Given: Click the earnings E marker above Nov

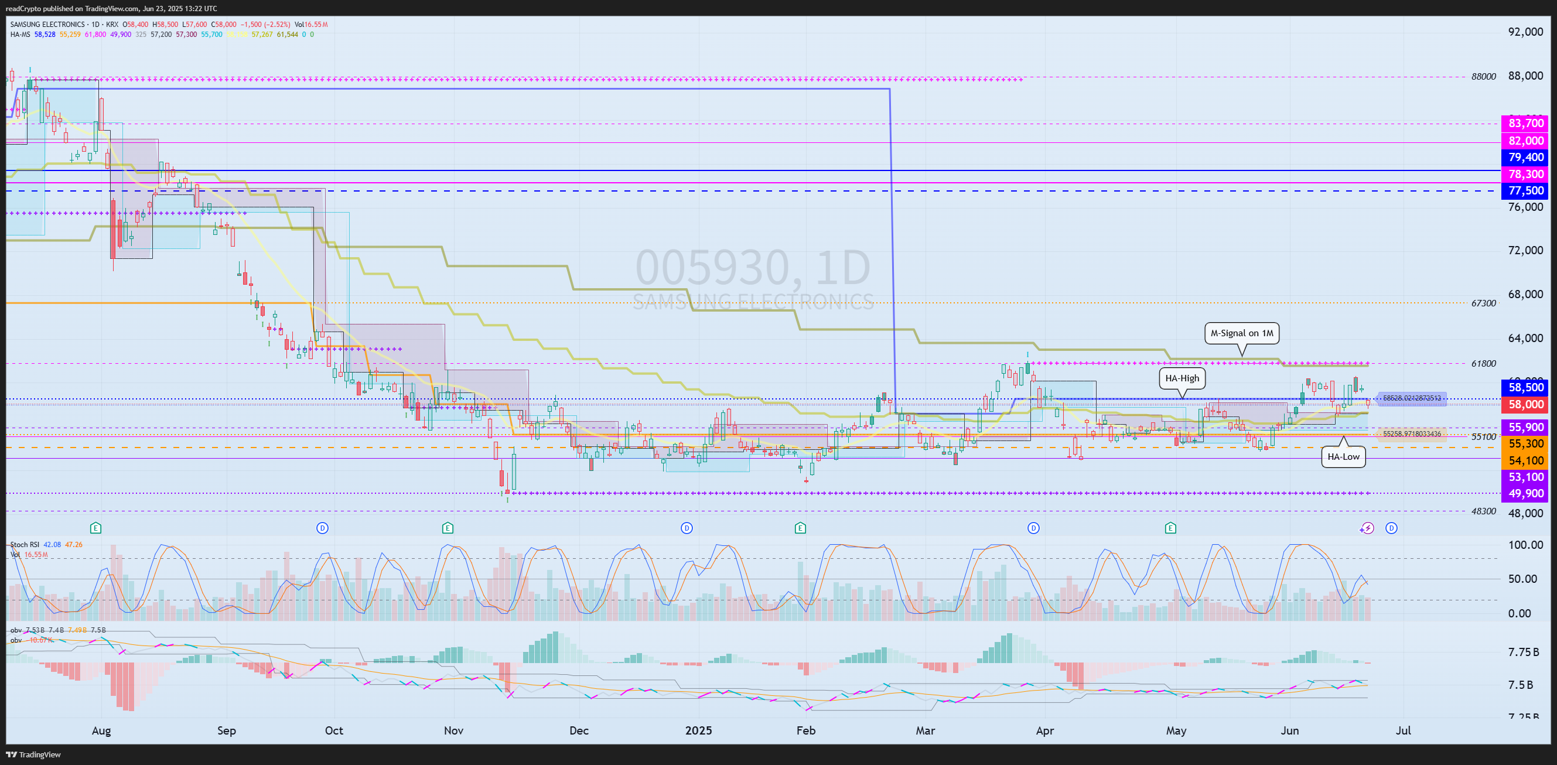Looking at the screenshot, I should [448, 528].
